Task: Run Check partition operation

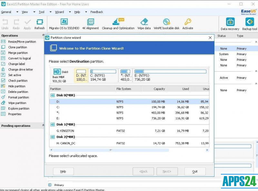Action: [18, 81]
